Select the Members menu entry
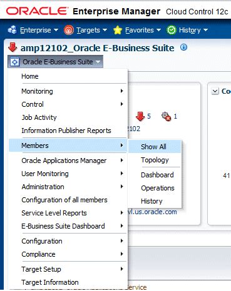This screenshot has height=291, width=231. point(68,145)
